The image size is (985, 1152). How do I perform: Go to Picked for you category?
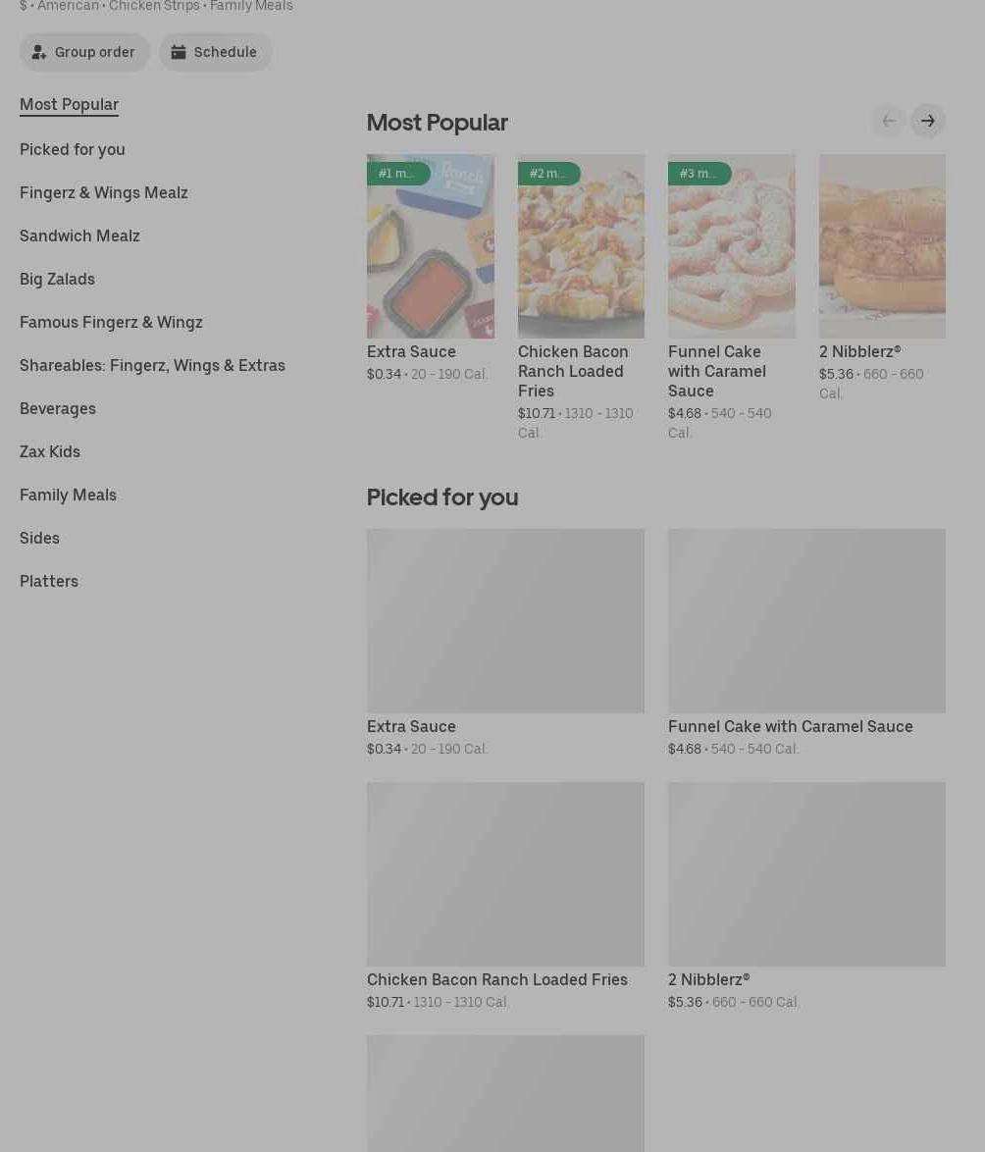[x=73, y=149]
